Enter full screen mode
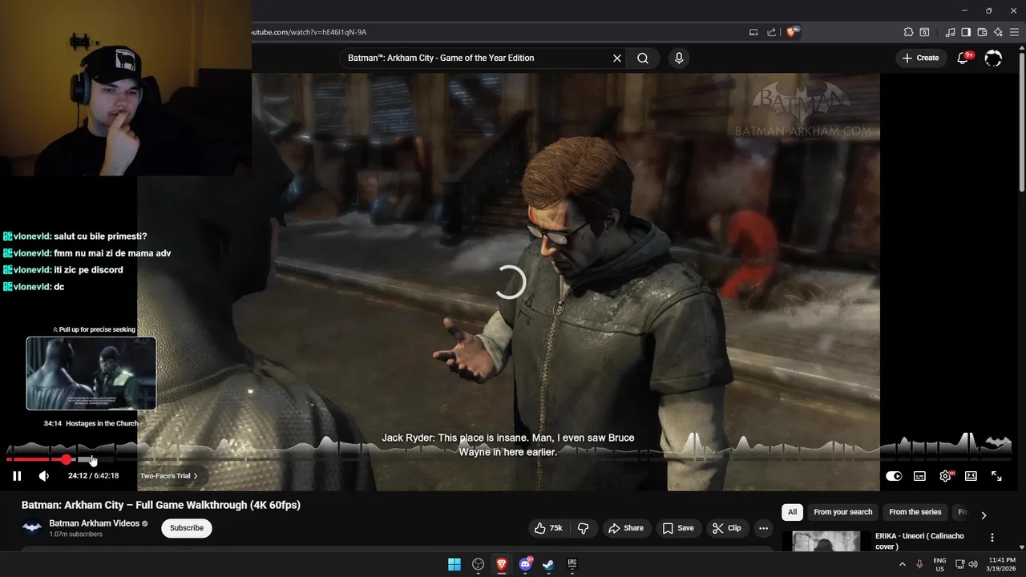This screenshot has width=1026, height=577. point(996,476)
